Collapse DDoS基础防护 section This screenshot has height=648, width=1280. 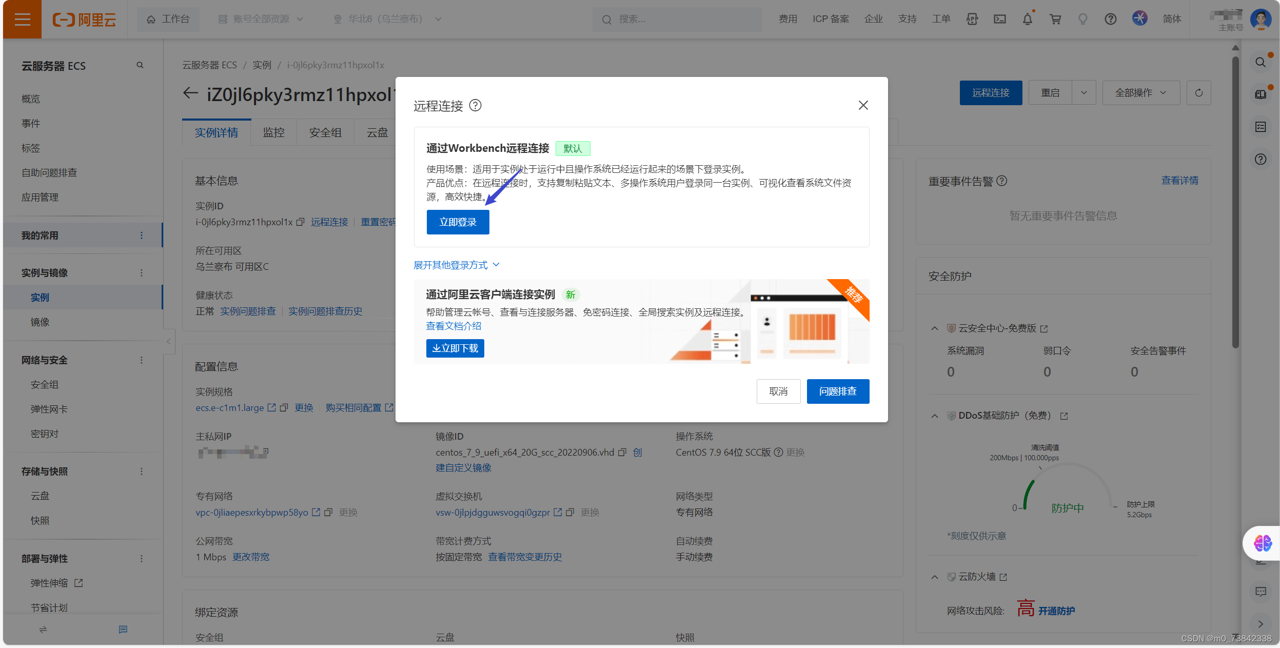coord(934,416)
